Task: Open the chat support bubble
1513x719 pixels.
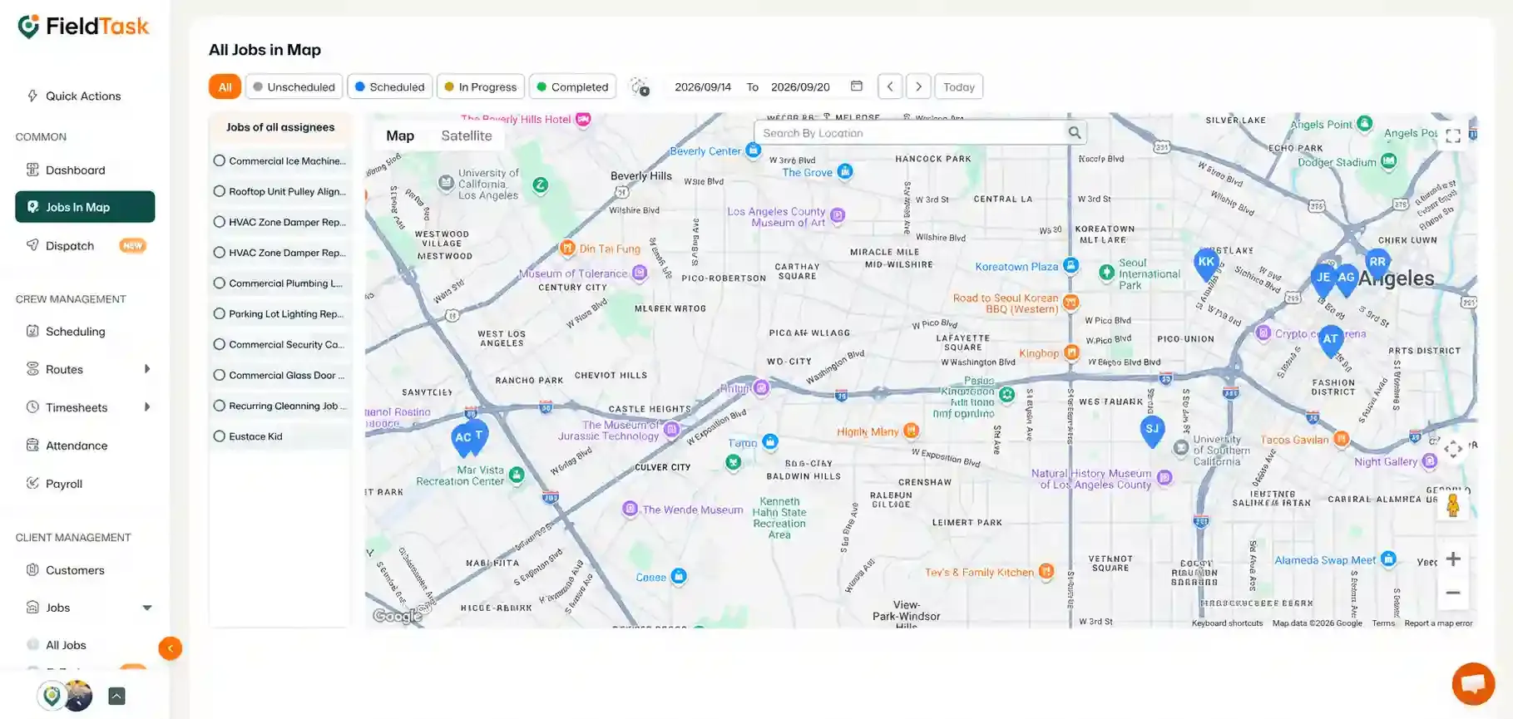Action: pyautogui.click(x=1473, y=684)
